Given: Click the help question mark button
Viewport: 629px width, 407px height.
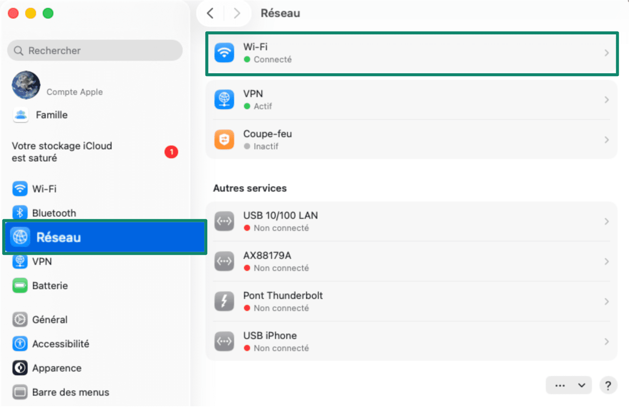Looking at the screenshot, I should coord(608,385).
